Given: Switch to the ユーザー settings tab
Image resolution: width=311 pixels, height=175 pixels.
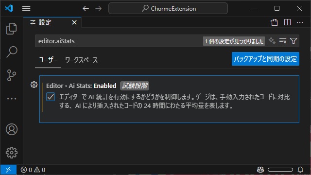Looking at the screenshot, I should (48, 60).
